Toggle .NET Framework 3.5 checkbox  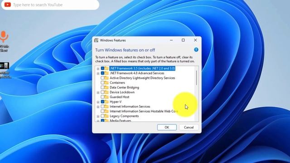click(x=102, y=68)
